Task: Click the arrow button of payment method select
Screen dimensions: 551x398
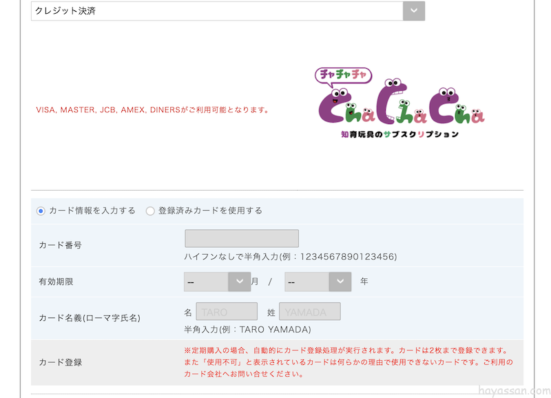Action: [x=413, y=11]
